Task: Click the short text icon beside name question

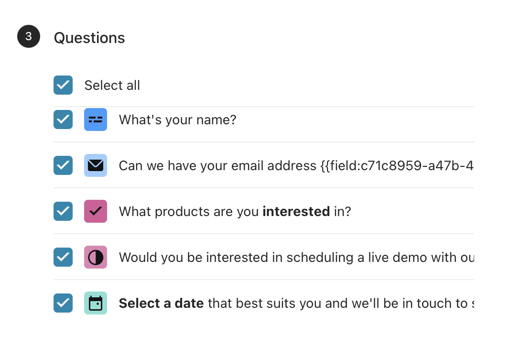Action: coord(96,119)
